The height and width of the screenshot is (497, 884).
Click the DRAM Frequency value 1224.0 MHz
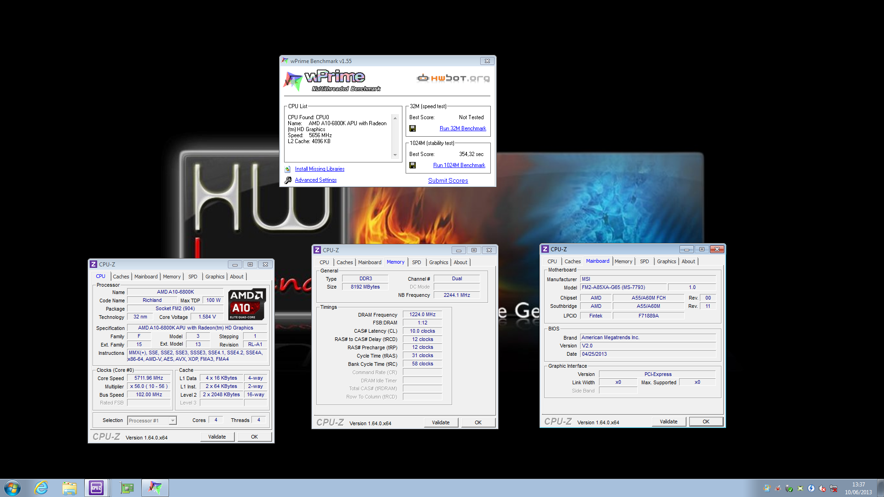[x=422, y=314]
